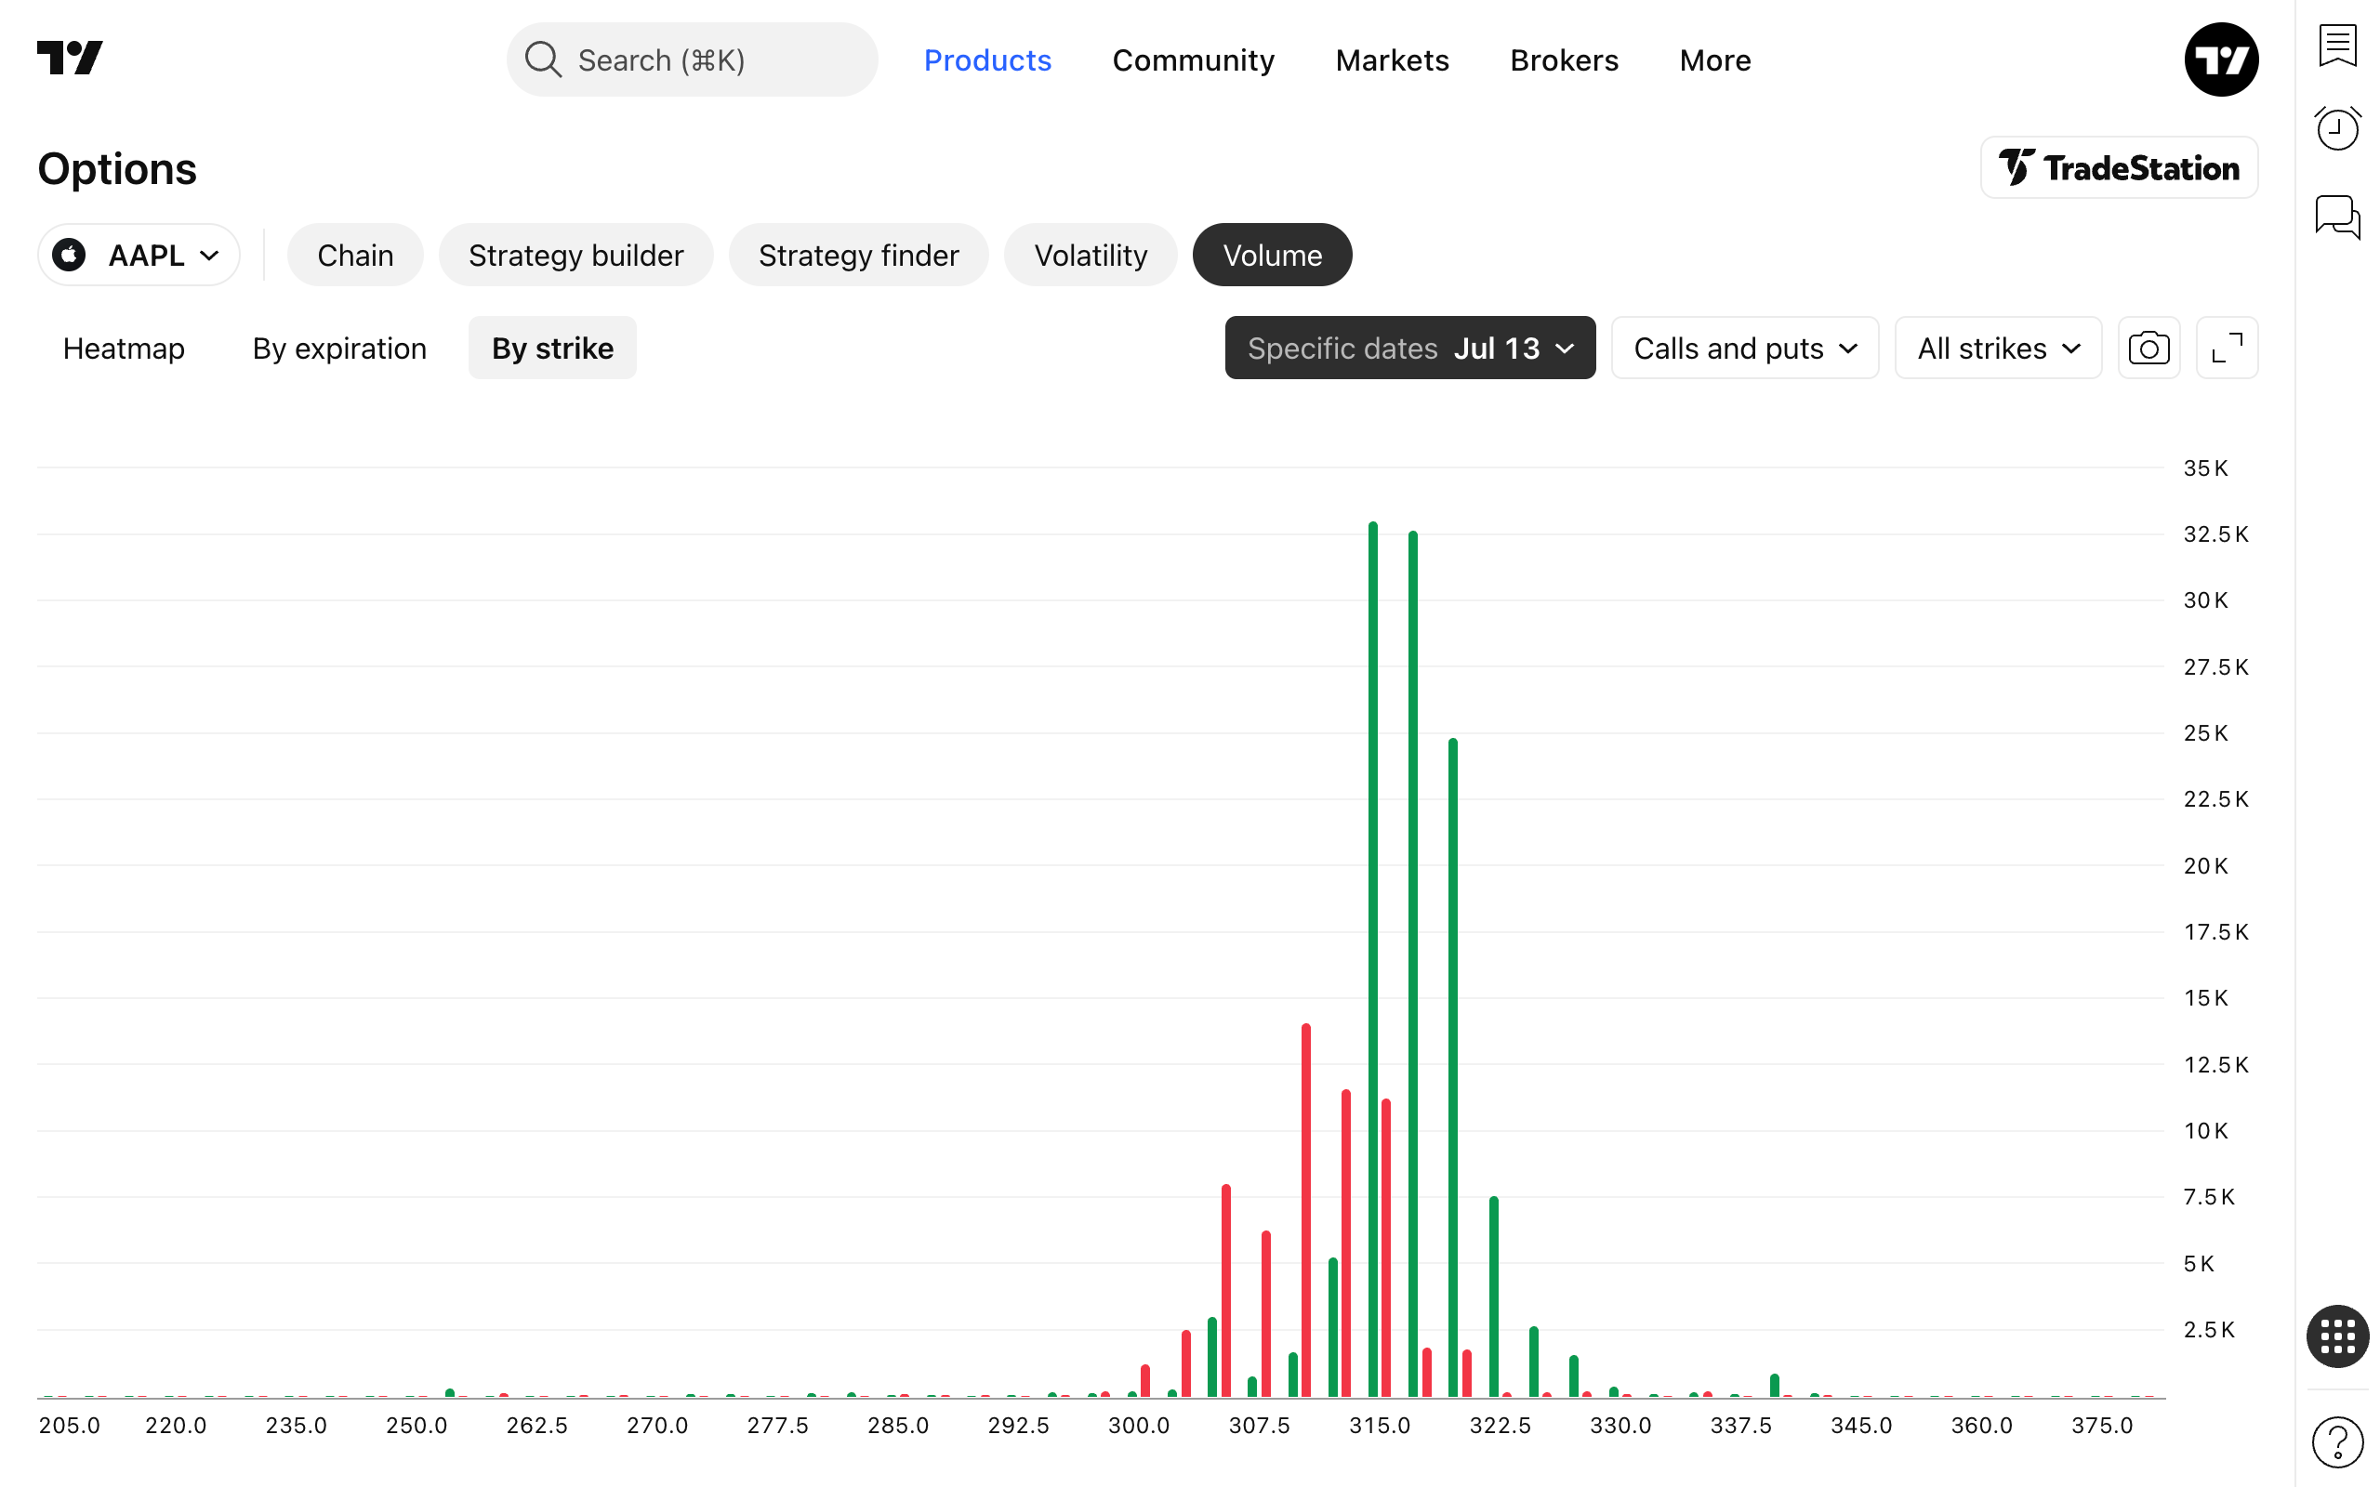This screenshot has height=1487, width=2380.
Task: Click the TradingView logo in header
Action: 70,58
